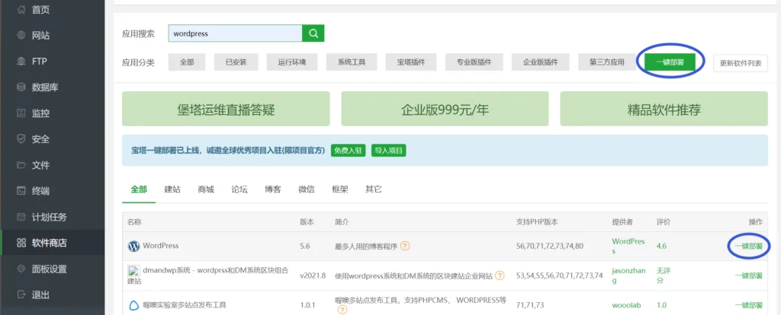781x315 pixels.
Task: Click the gear icon beside 面板设置
Action: (21, 269)
